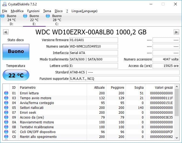
Task: Open the Funzioni menu
Action: pos(33,11)
